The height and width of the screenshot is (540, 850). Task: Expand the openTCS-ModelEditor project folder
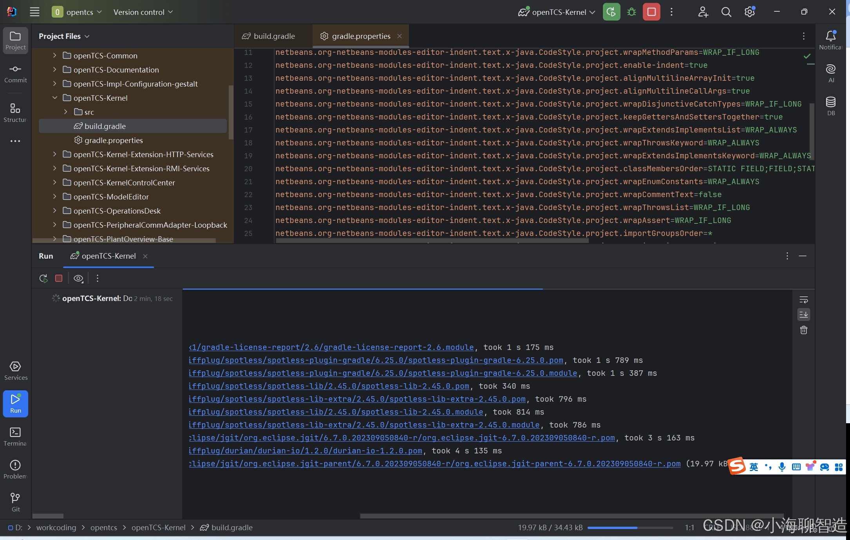[55, 196]
